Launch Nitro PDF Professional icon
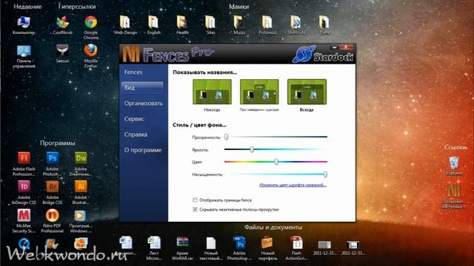The image size is (474, 266). click(x=53, y=221)
